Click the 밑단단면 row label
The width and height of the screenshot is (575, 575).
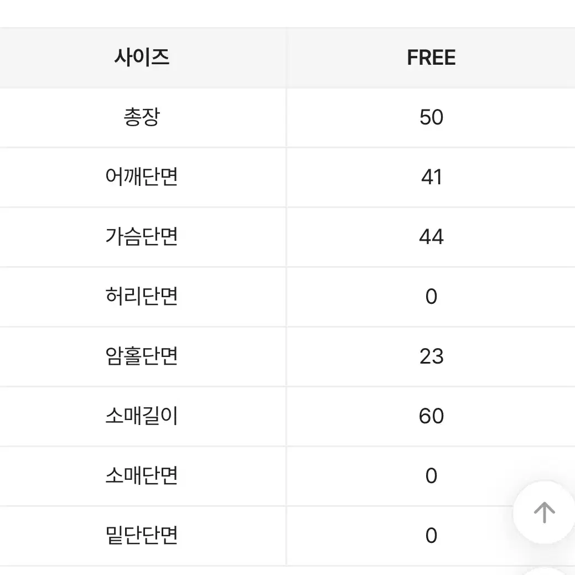pyautogui.click(x=142, y=535)
